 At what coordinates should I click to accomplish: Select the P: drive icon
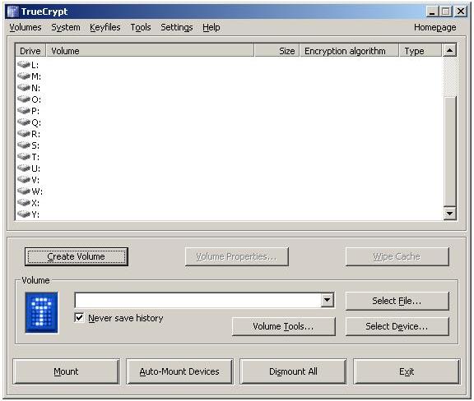click(x=24, y=110)
